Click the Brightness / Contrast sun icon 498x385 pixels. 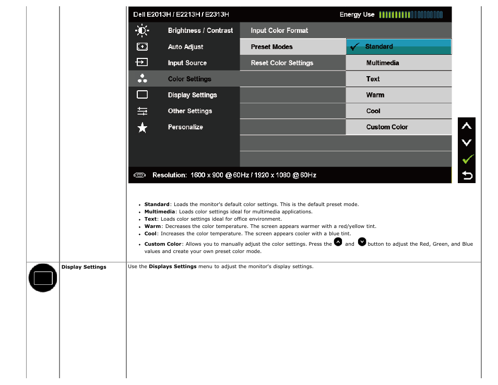click(x=142, y=31)
